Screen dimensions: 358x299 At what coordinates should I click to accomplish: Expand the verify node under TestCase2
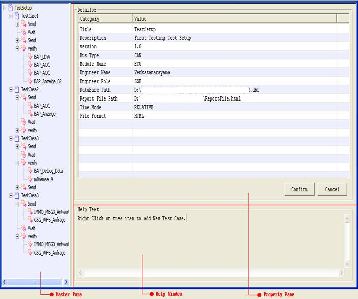click(x=17, y=131)
